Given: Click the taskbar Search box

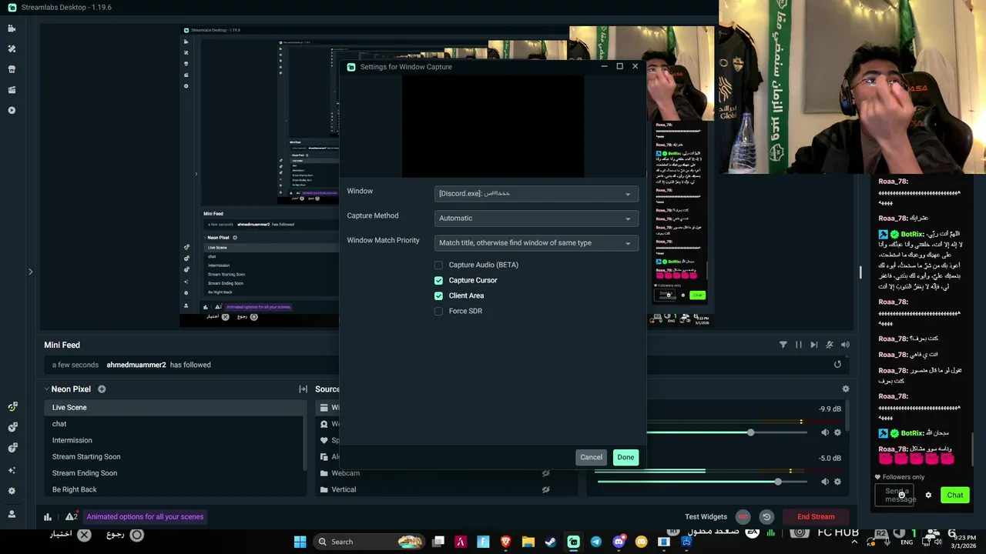Looking at the screenshot, I should pos(370,542).
